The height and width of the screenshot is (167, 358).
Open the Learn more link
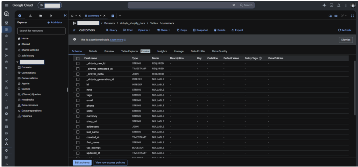[118, 40]
